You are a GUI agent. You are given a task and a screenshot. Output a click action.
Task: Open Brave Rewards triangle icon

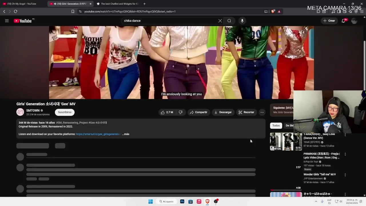tap(279, 11)
